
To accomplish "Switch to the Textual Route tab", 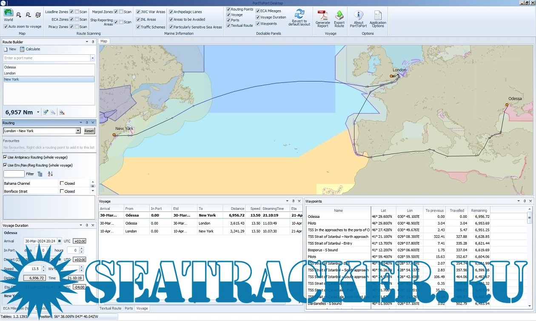I will [110, 308].
